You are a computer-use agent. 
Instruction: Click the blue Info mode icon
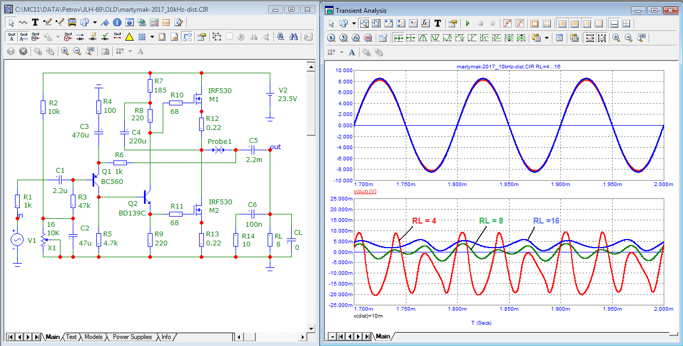coord(117,22)
